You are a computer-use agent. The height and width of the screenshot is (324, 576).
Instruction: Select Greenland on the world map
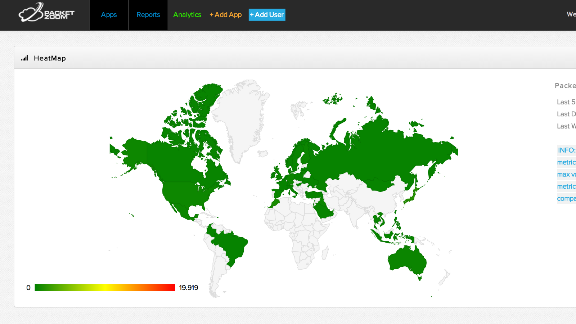(241, 115)
